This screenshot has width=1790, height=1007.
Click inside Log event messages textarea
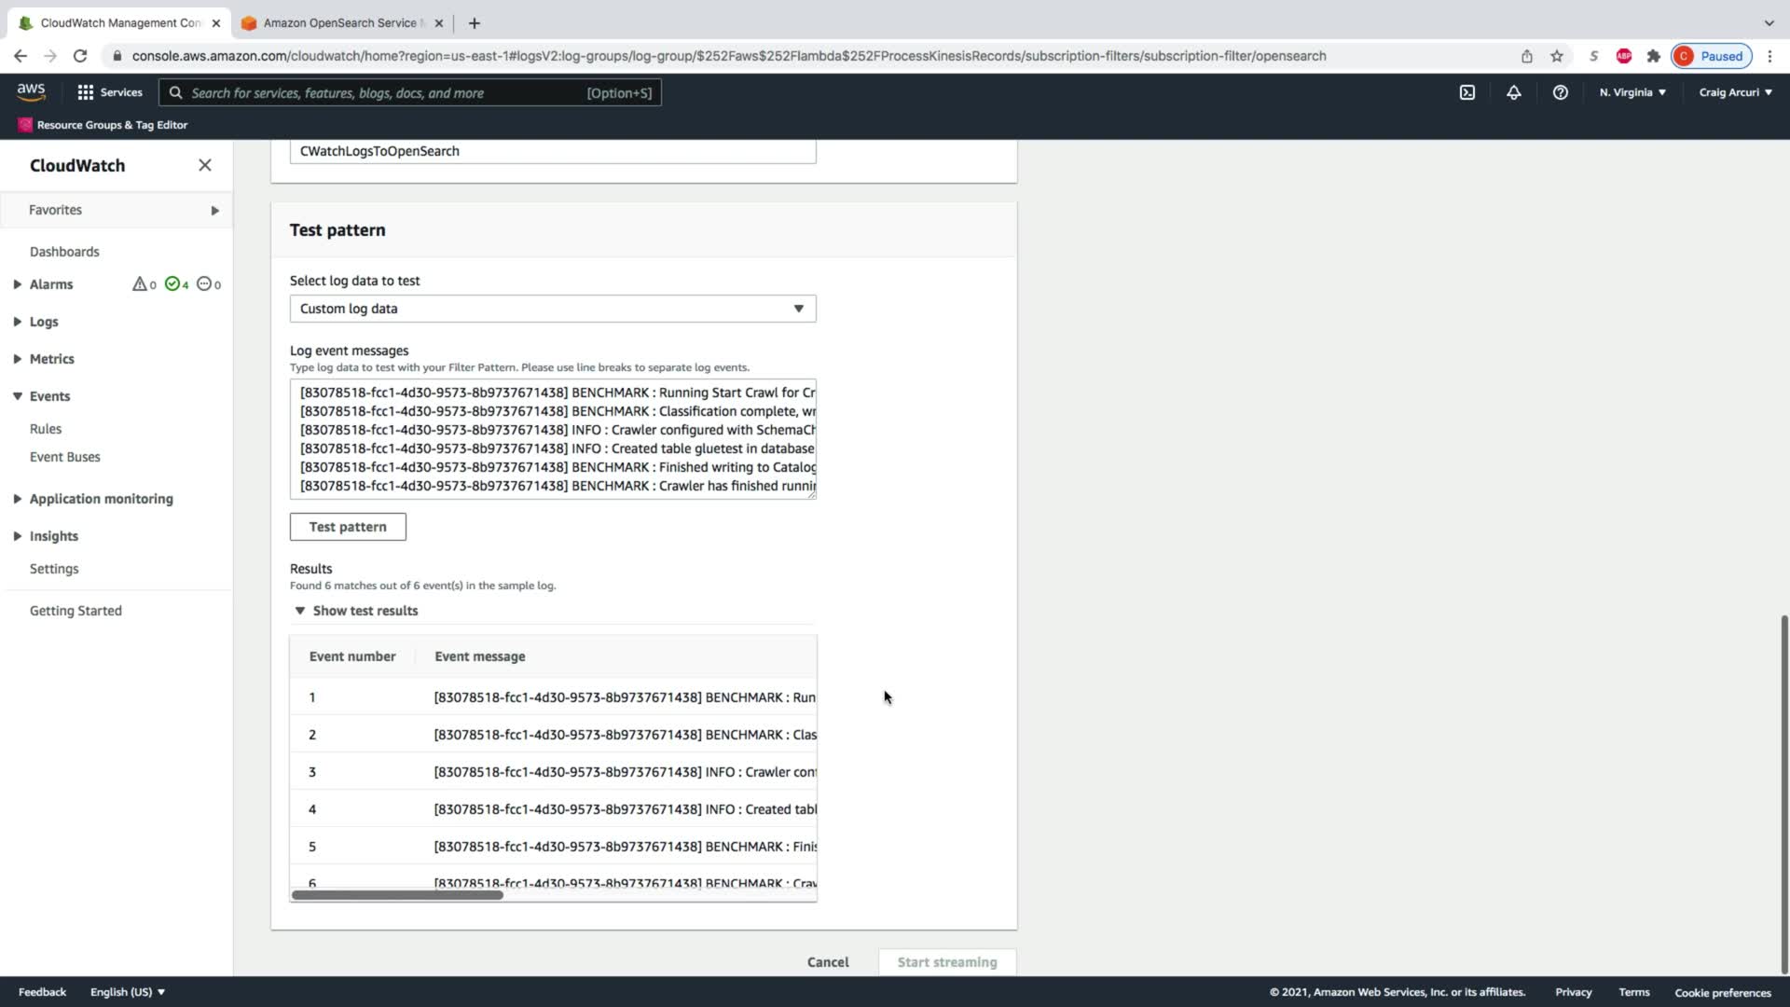[x=552, y=438]
